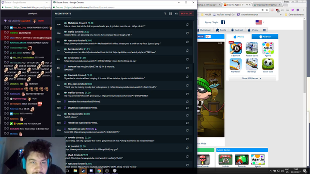Replay the knoorxx resubscription alert
The height and width of the screenshot is (174, 310).
tap(187, 68)
